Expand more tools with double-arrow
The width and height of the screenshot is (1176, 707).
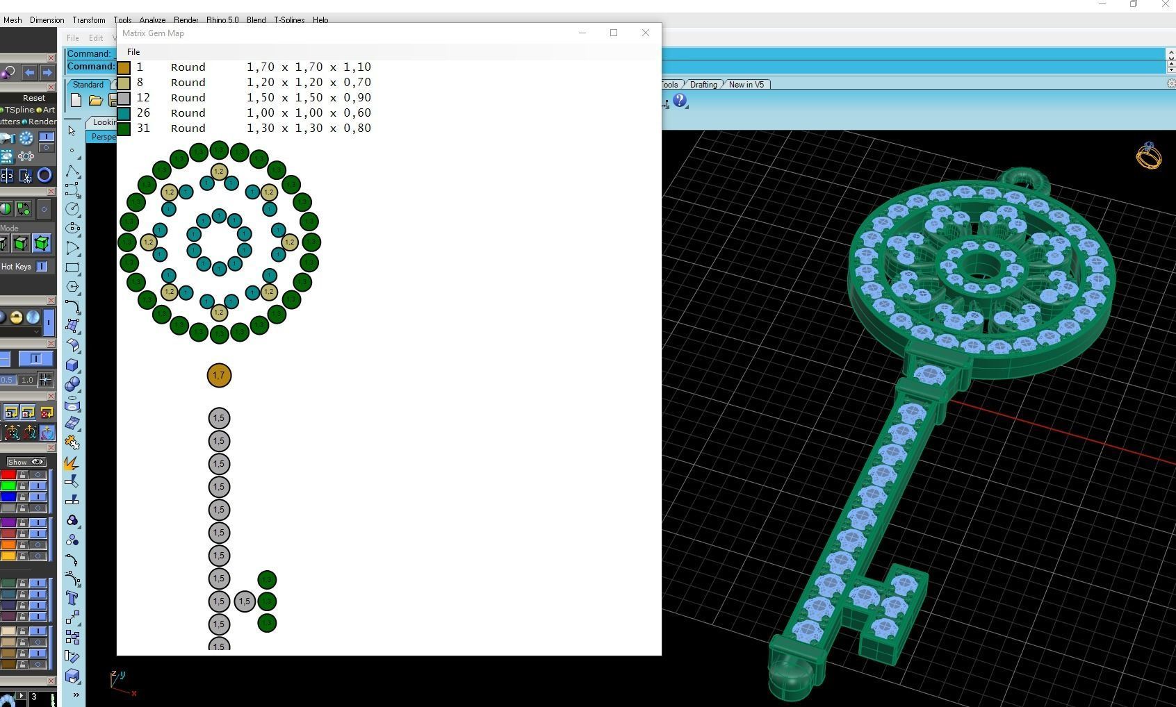point(76,694)
